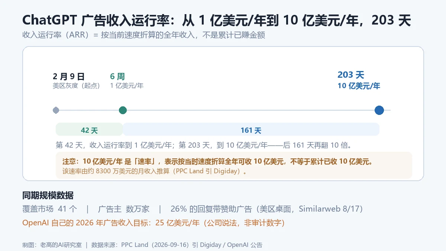Click the '8300 万美元的月收入推算' note
446x251 pixels.
point(155,172)
